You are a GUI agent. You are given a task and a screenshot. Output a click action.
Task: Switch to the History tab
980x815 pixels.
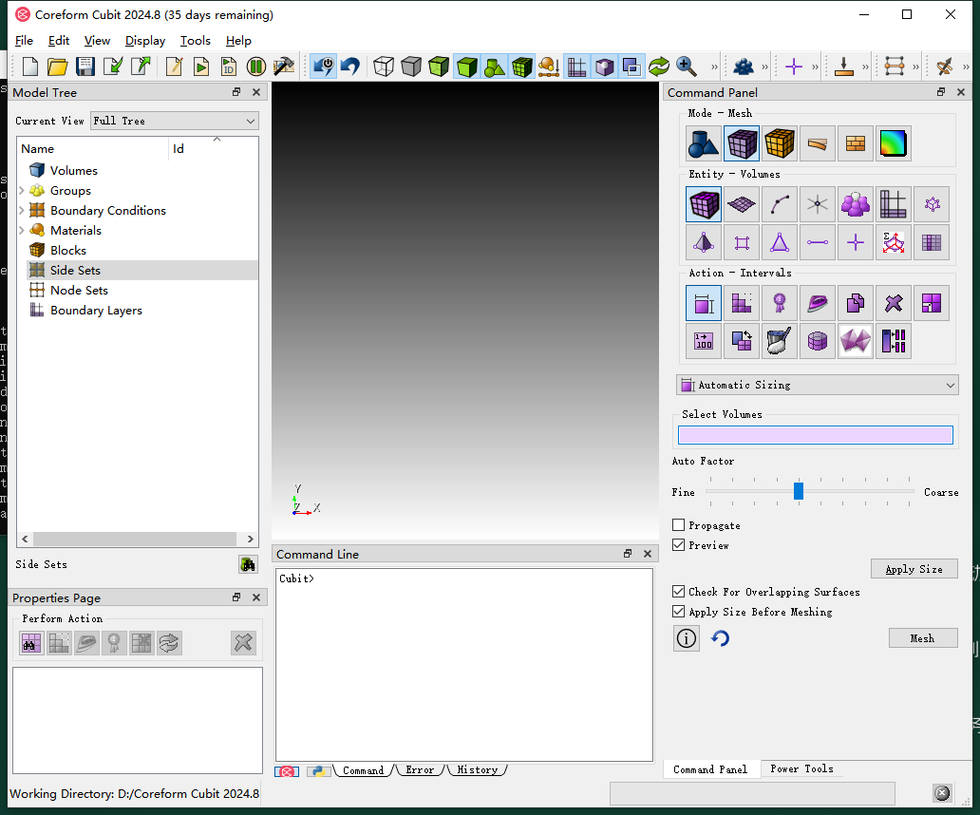click(x=477, y=770)
